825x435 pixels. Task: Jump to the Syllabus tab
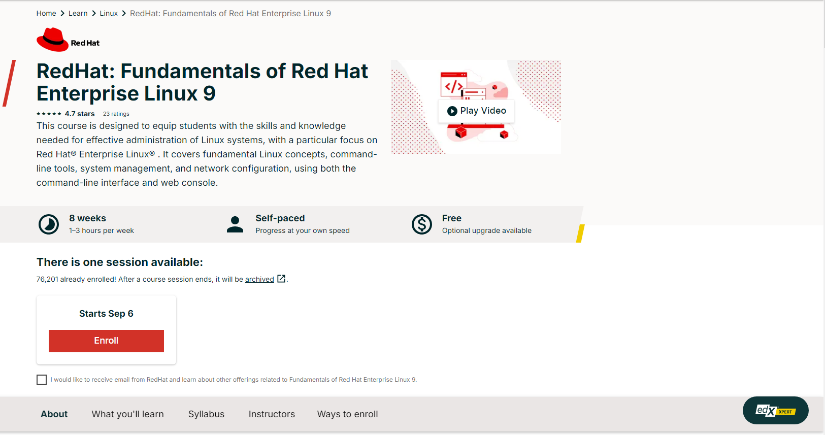(x=206, y=414)
